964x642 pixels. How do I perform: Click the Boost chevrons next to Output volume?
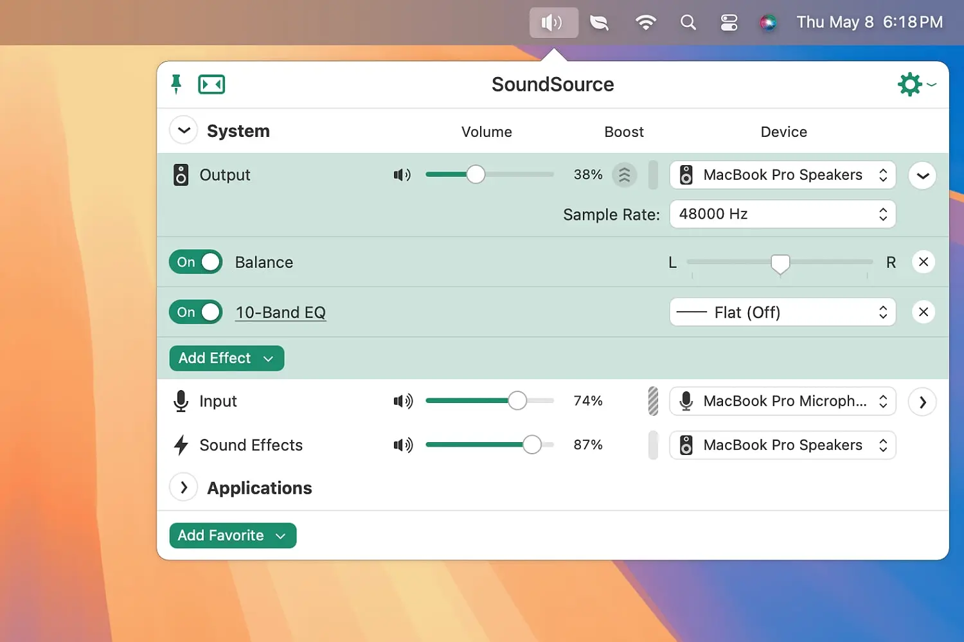pyautogui.click(x=624, y=174)
